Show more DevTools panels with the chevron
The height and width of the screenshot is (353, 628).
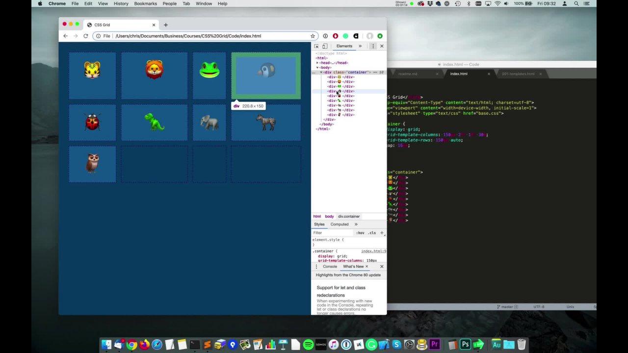click(x=360, y=46)
